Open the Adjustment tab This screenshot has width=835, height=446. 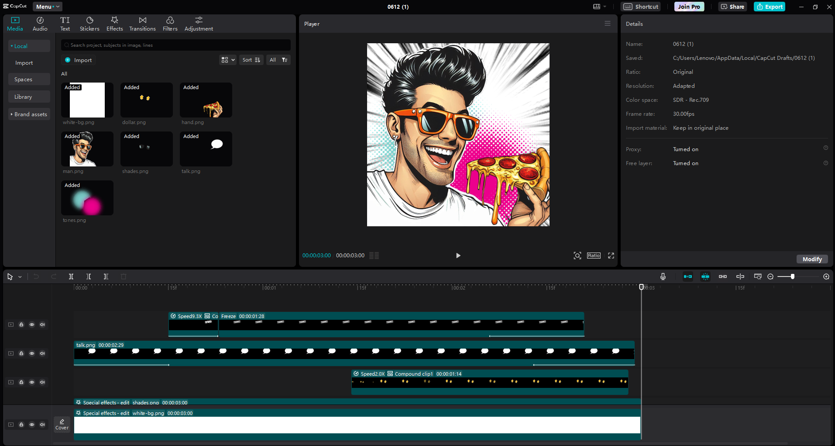click(x=199, y=24)
